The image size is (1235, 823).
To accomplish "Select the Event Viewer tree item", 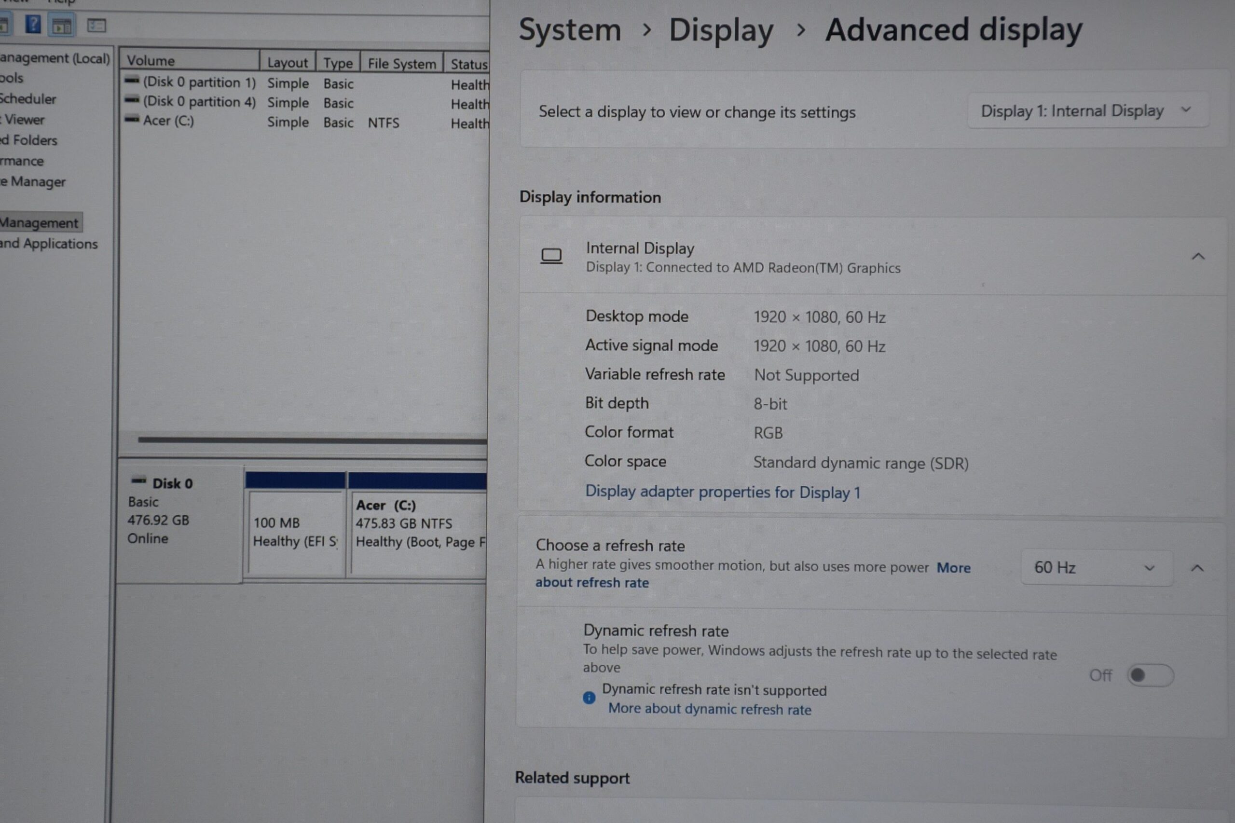I will [x=23, y=120].
